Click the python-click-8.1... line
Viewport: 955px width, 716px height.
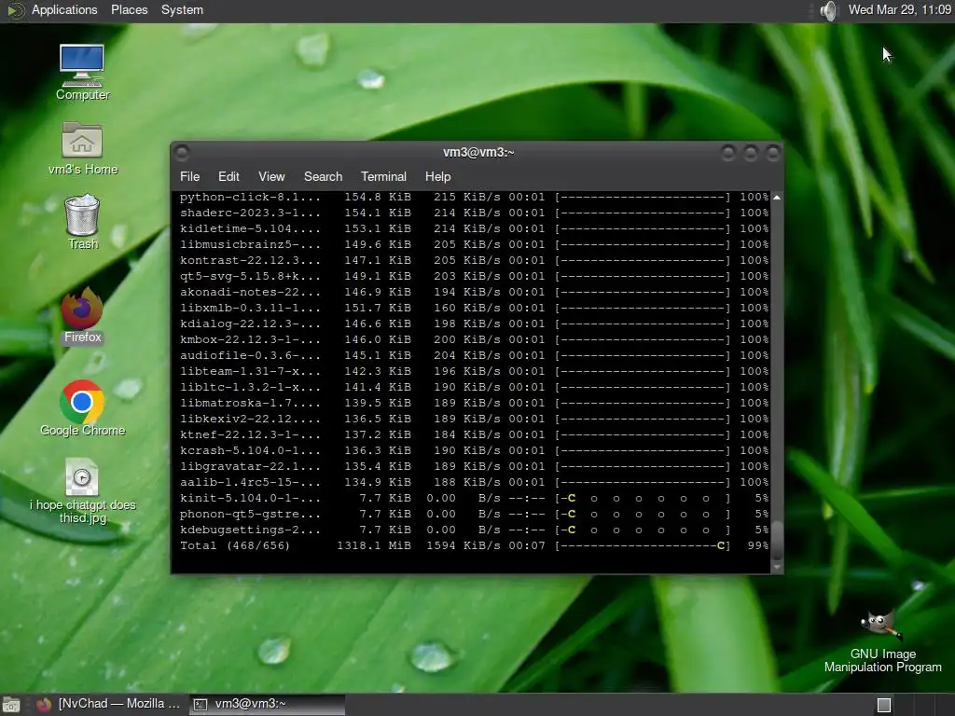pos(474,198)
